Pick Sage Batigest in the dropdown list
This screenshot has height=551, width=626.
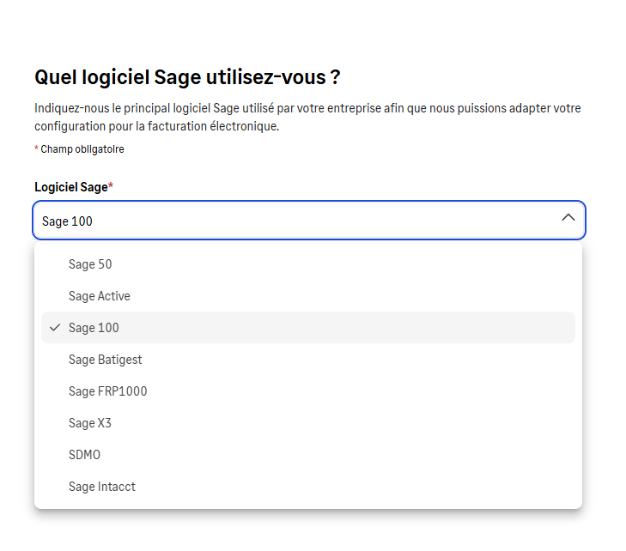307,360
